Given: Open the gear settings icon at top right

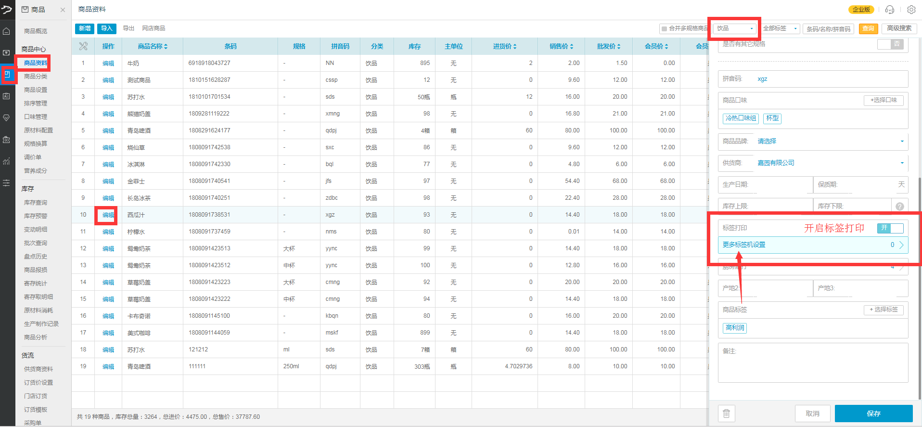Looking at the screenshot, I should coord(911,10).
